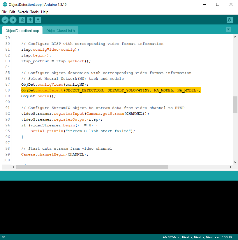Open the Help menu

coord(45,12)
